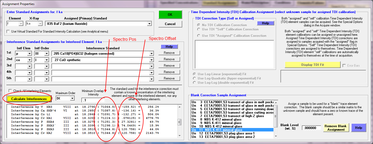This screenshot has width=373, height=144.
Task: Click Help in the TDI Correction section
Action: pyautogui.click(x=265, y=23)
